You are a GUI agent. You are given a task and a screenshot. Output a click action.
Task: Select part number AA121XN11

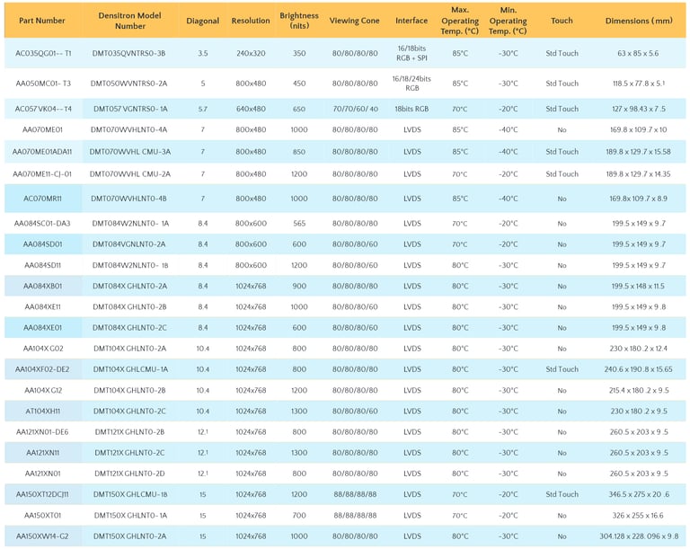[43, 453]
